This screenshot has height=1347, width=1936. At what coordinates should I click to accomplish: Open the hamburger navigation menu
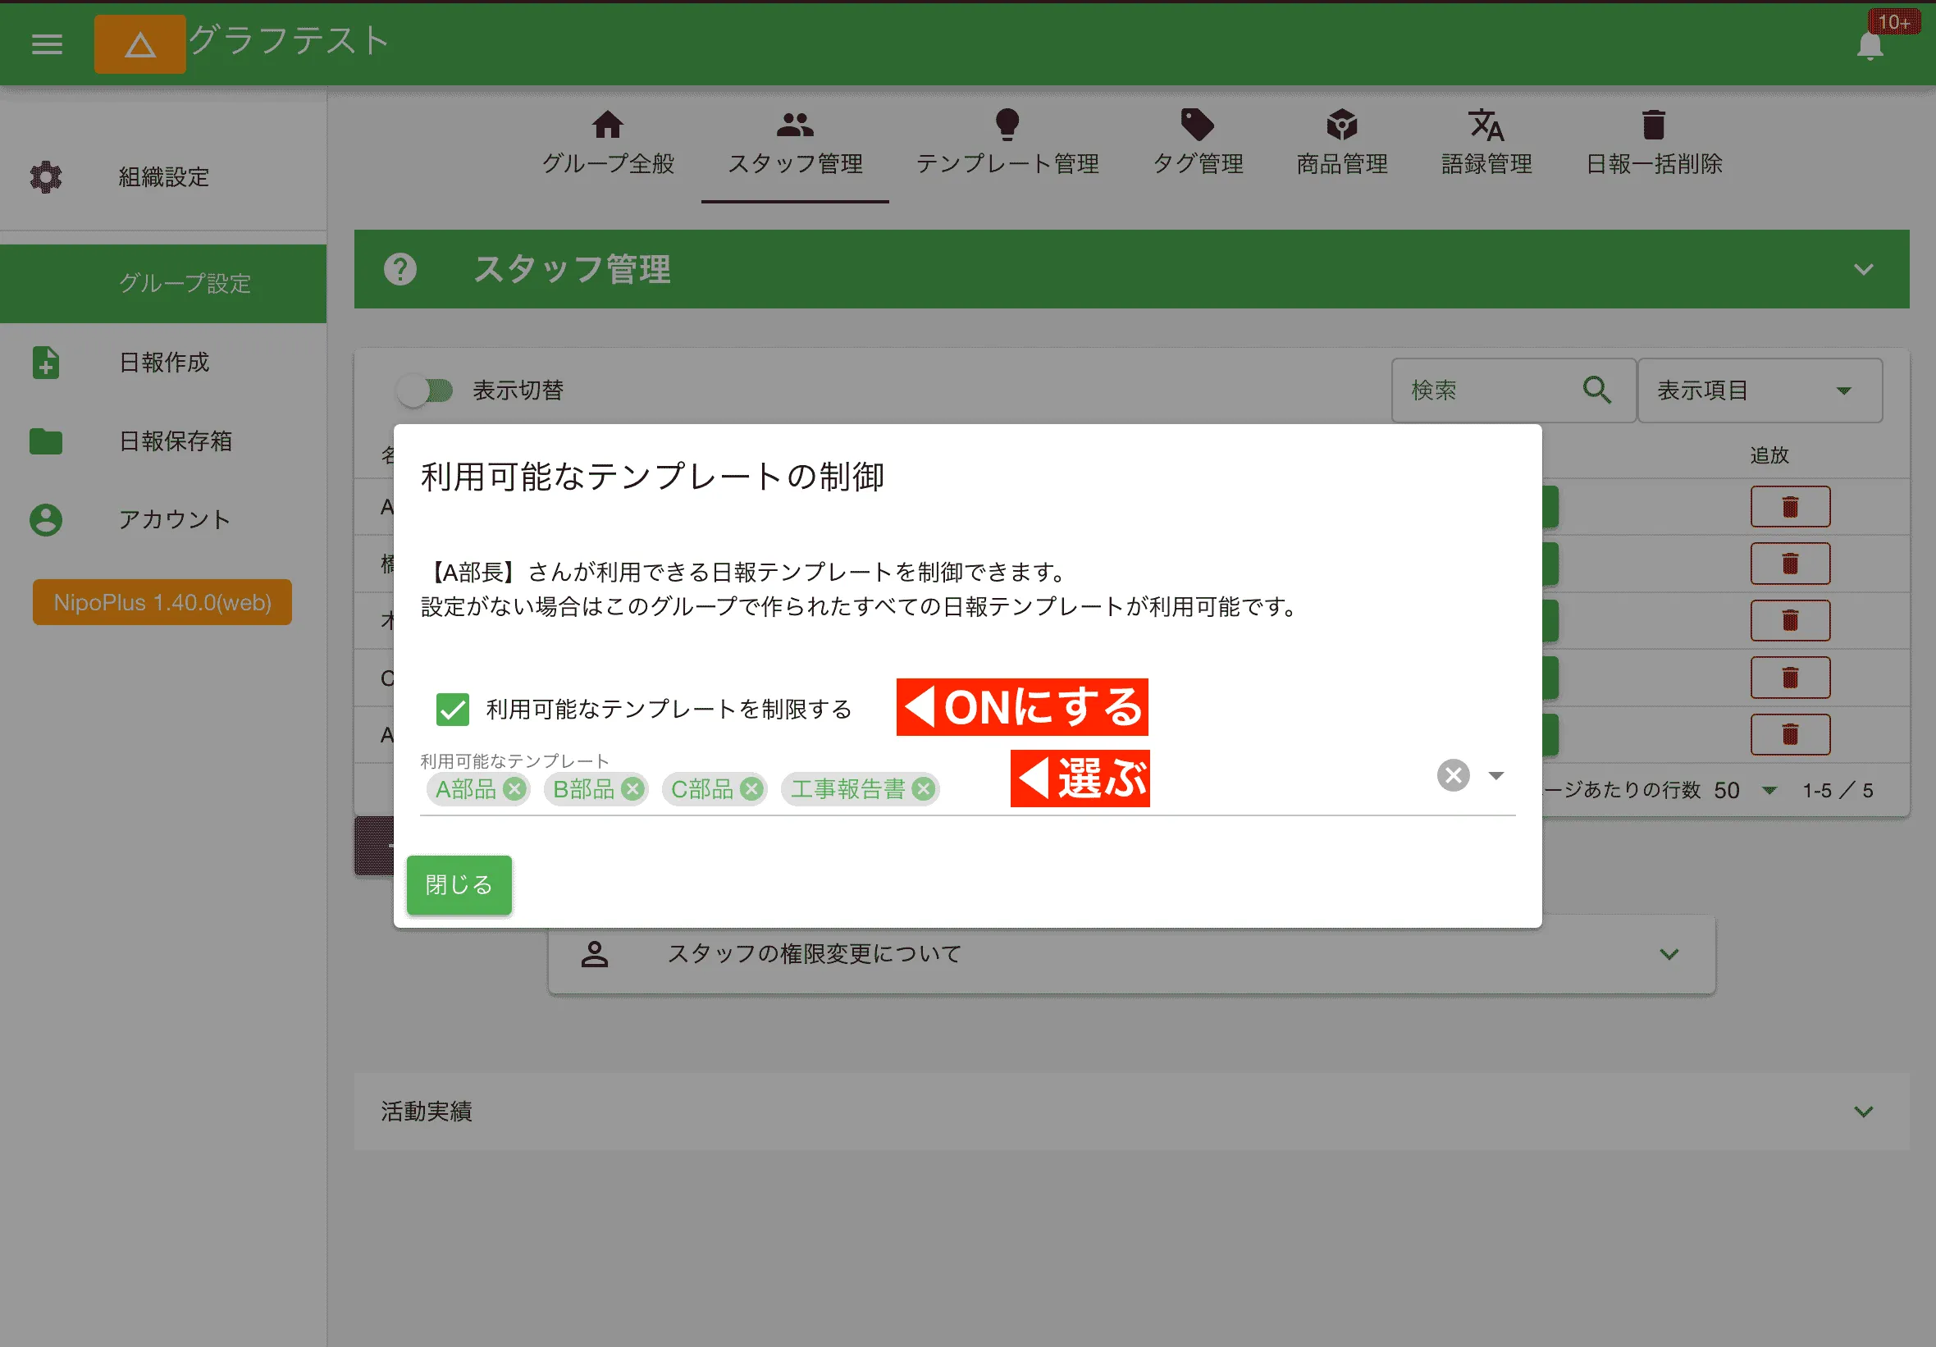(x=47, y=43)
